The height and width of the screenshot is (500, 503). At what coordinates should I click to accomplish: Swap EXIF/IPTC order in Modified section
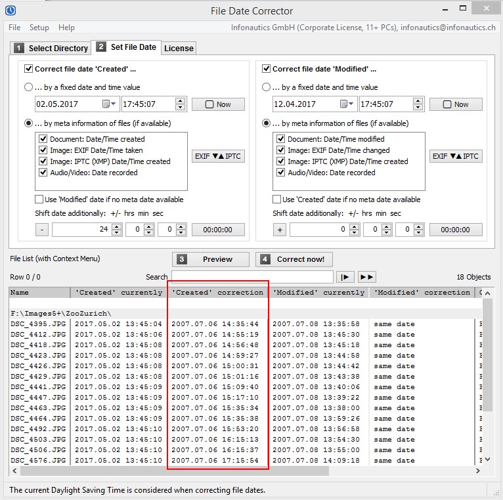tap(456, 156)
